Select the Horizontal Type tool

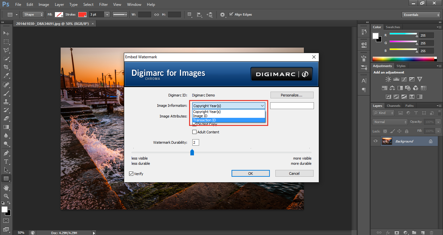coord(6,161)
